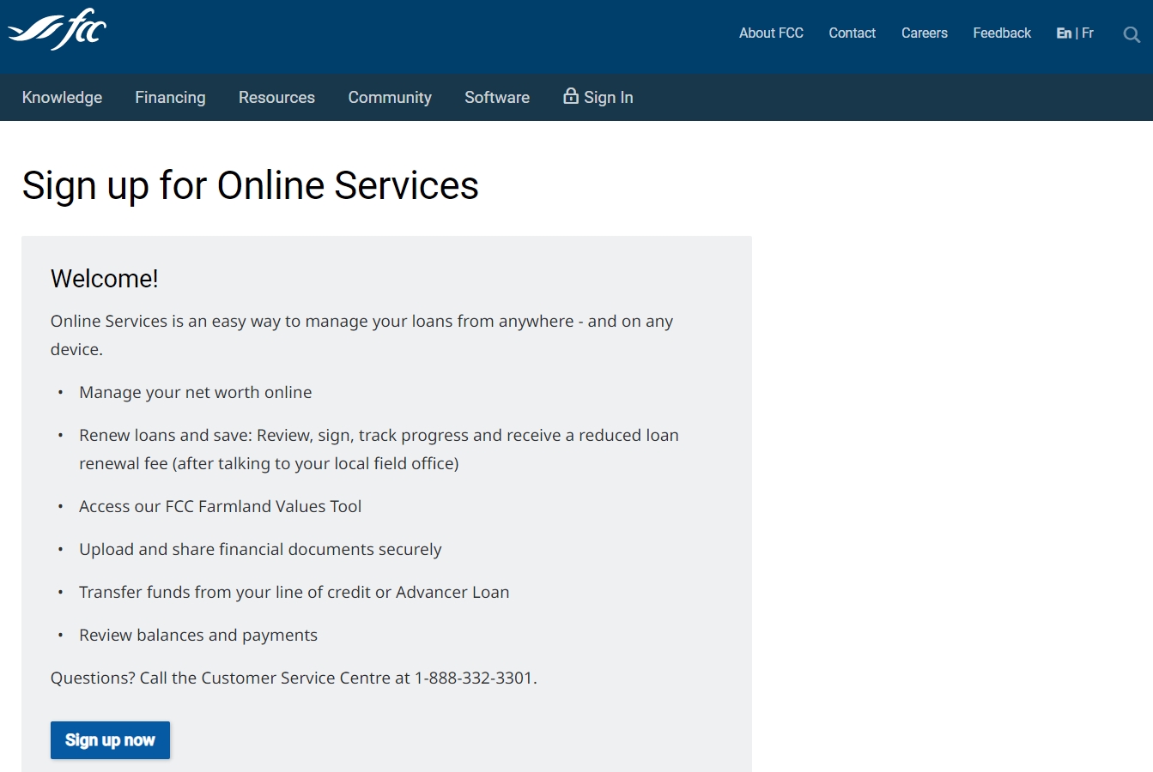Image resolution: width=1153 pixels, height=772 pixels.
Task: Click the Welcome! heading
Action: point(104,279)
